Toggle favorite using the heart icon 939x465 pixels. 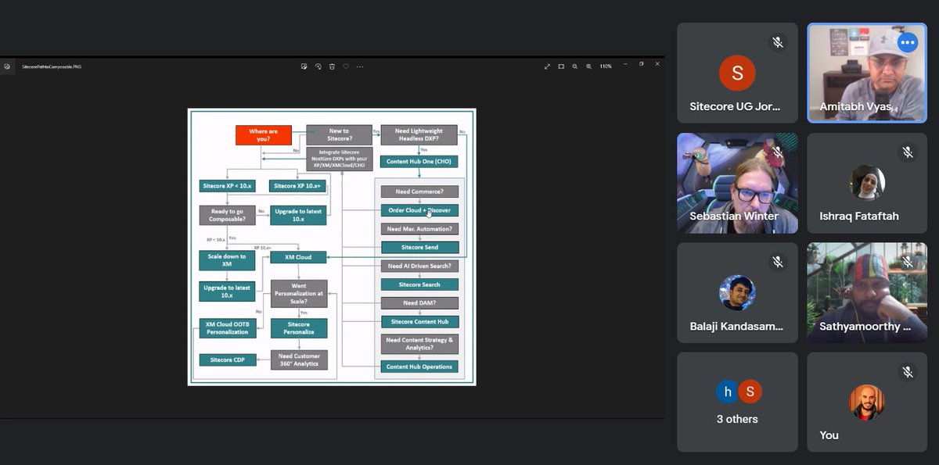(345, 66)
